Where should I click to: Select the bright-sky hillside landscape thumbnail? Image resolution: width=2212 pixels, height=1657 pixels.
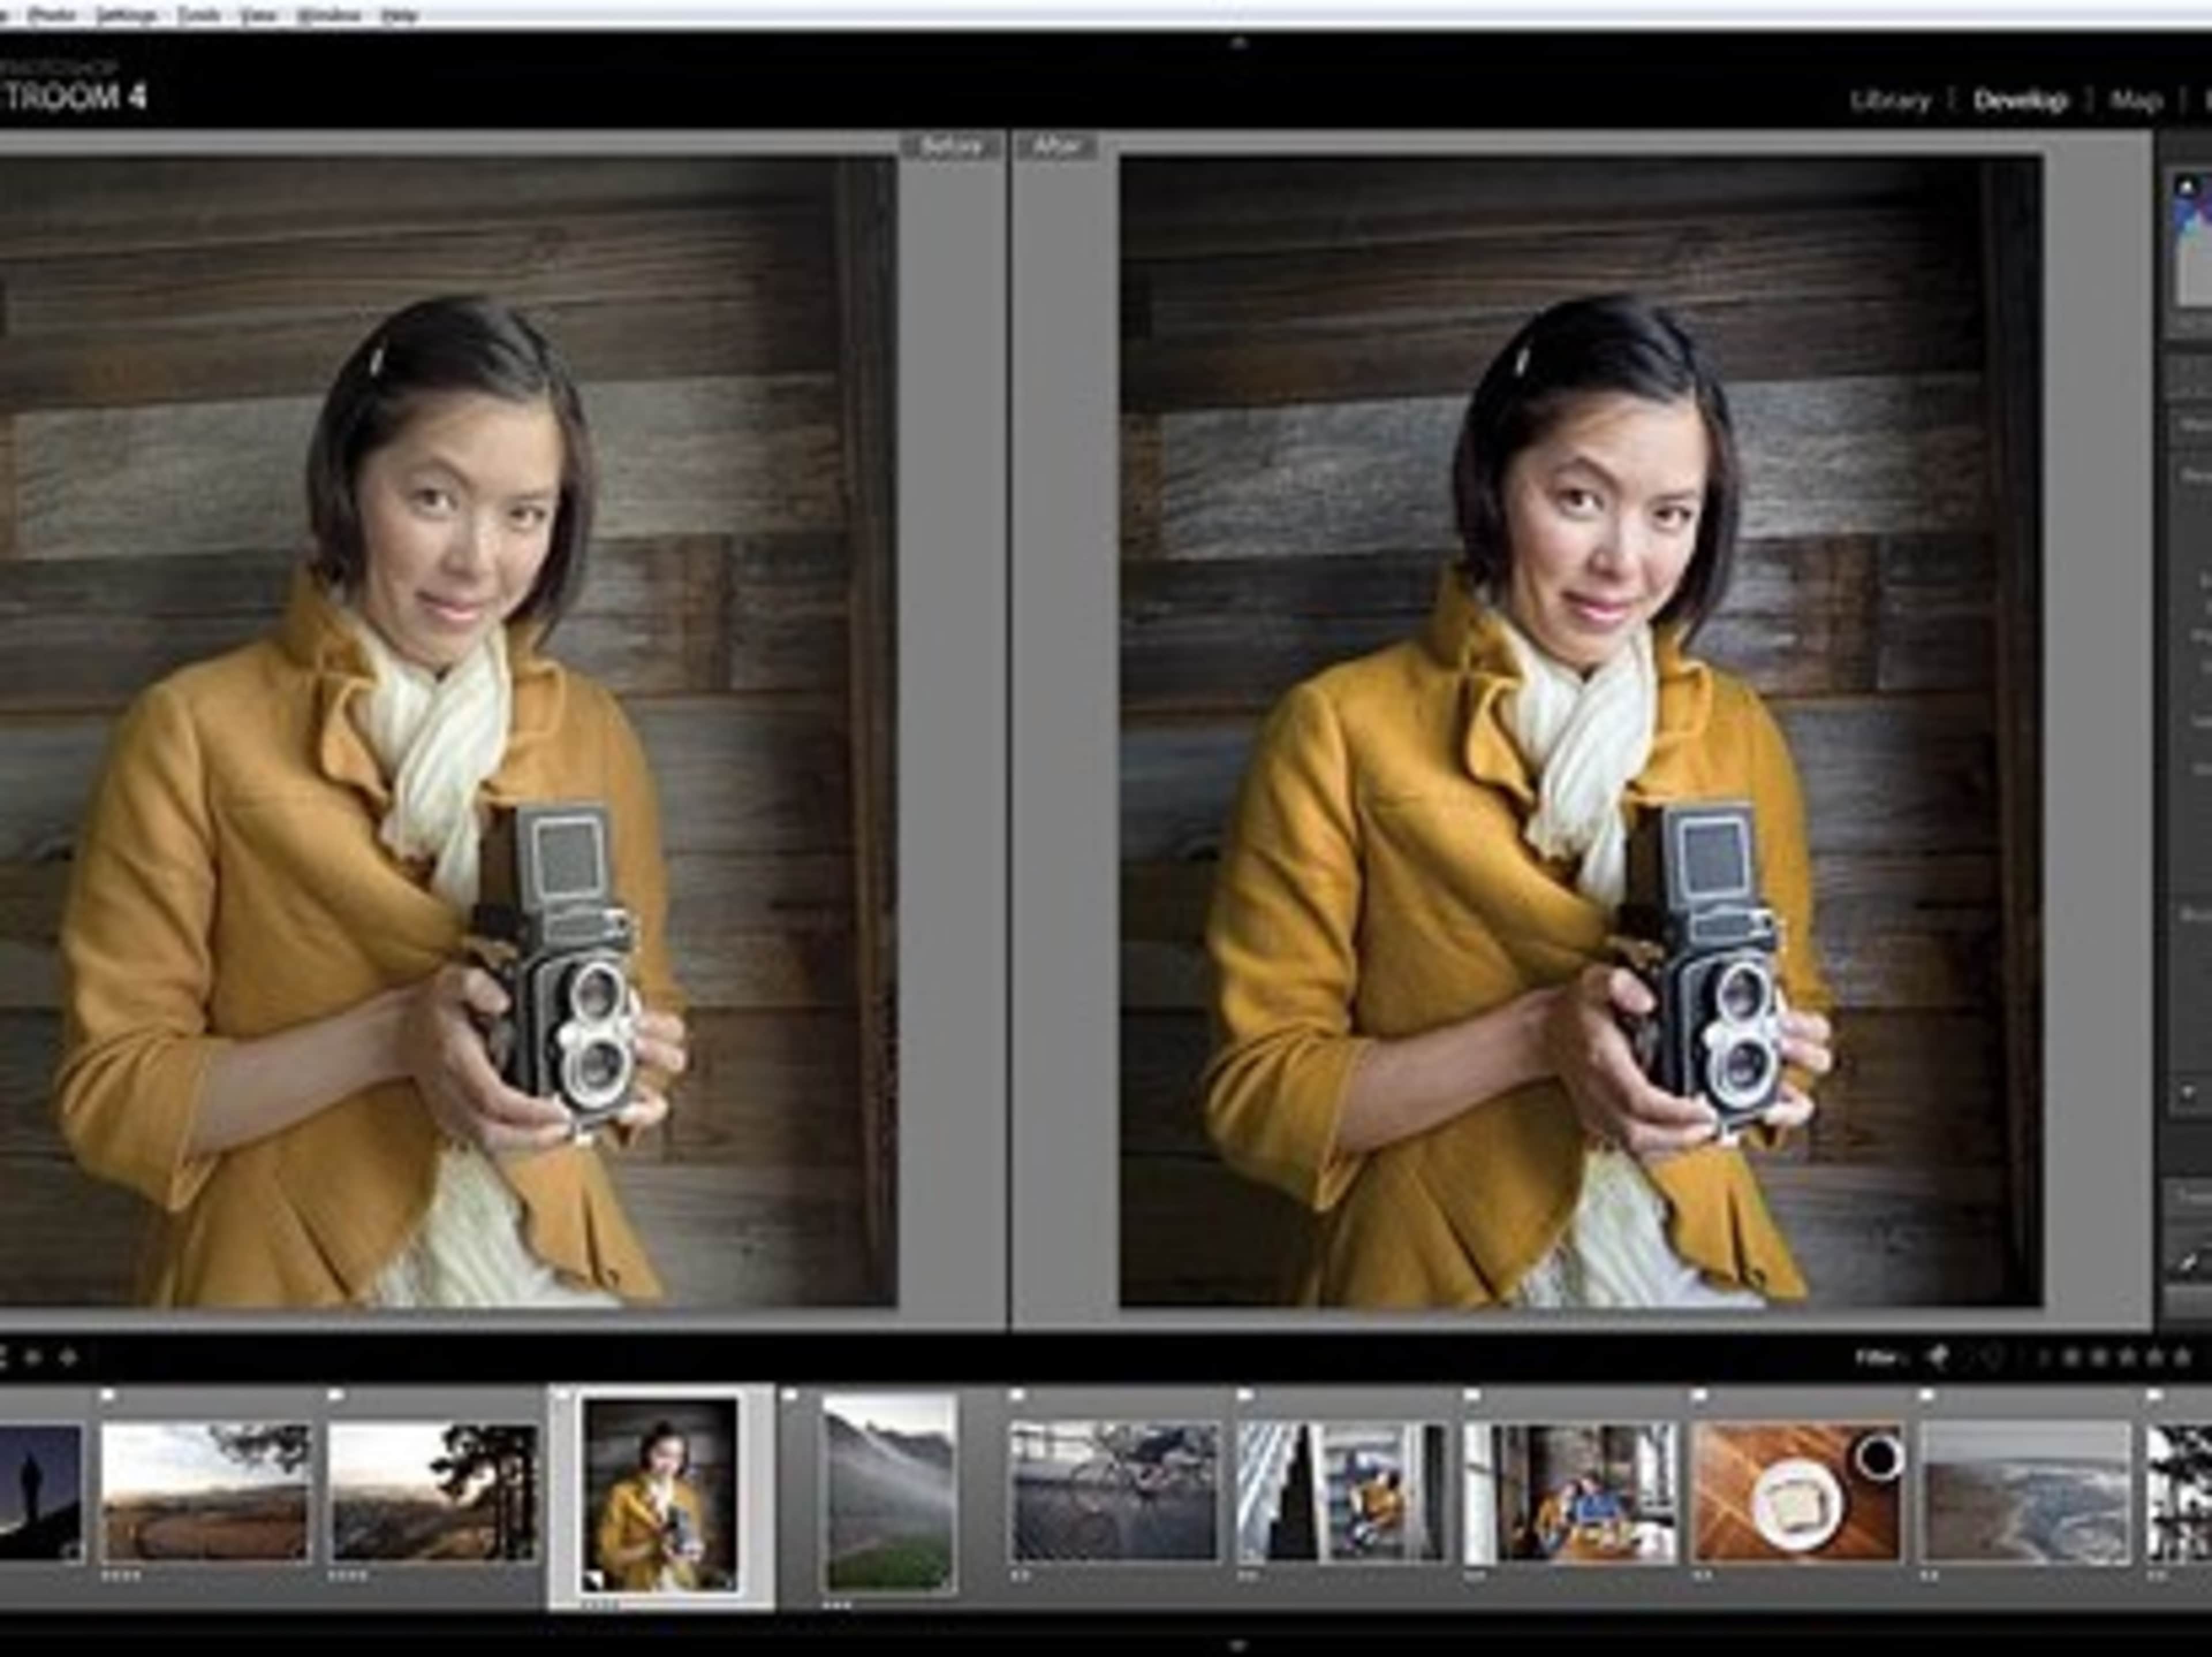click(x=206, y=1493)
